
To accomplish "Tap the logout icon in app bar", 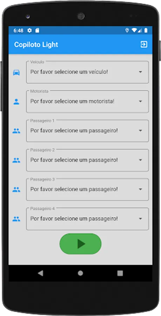I will 144,44.
